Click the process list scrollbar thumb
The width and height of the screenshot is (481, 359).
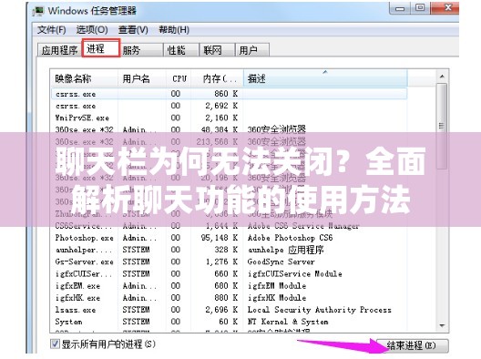tap(442, 126)
